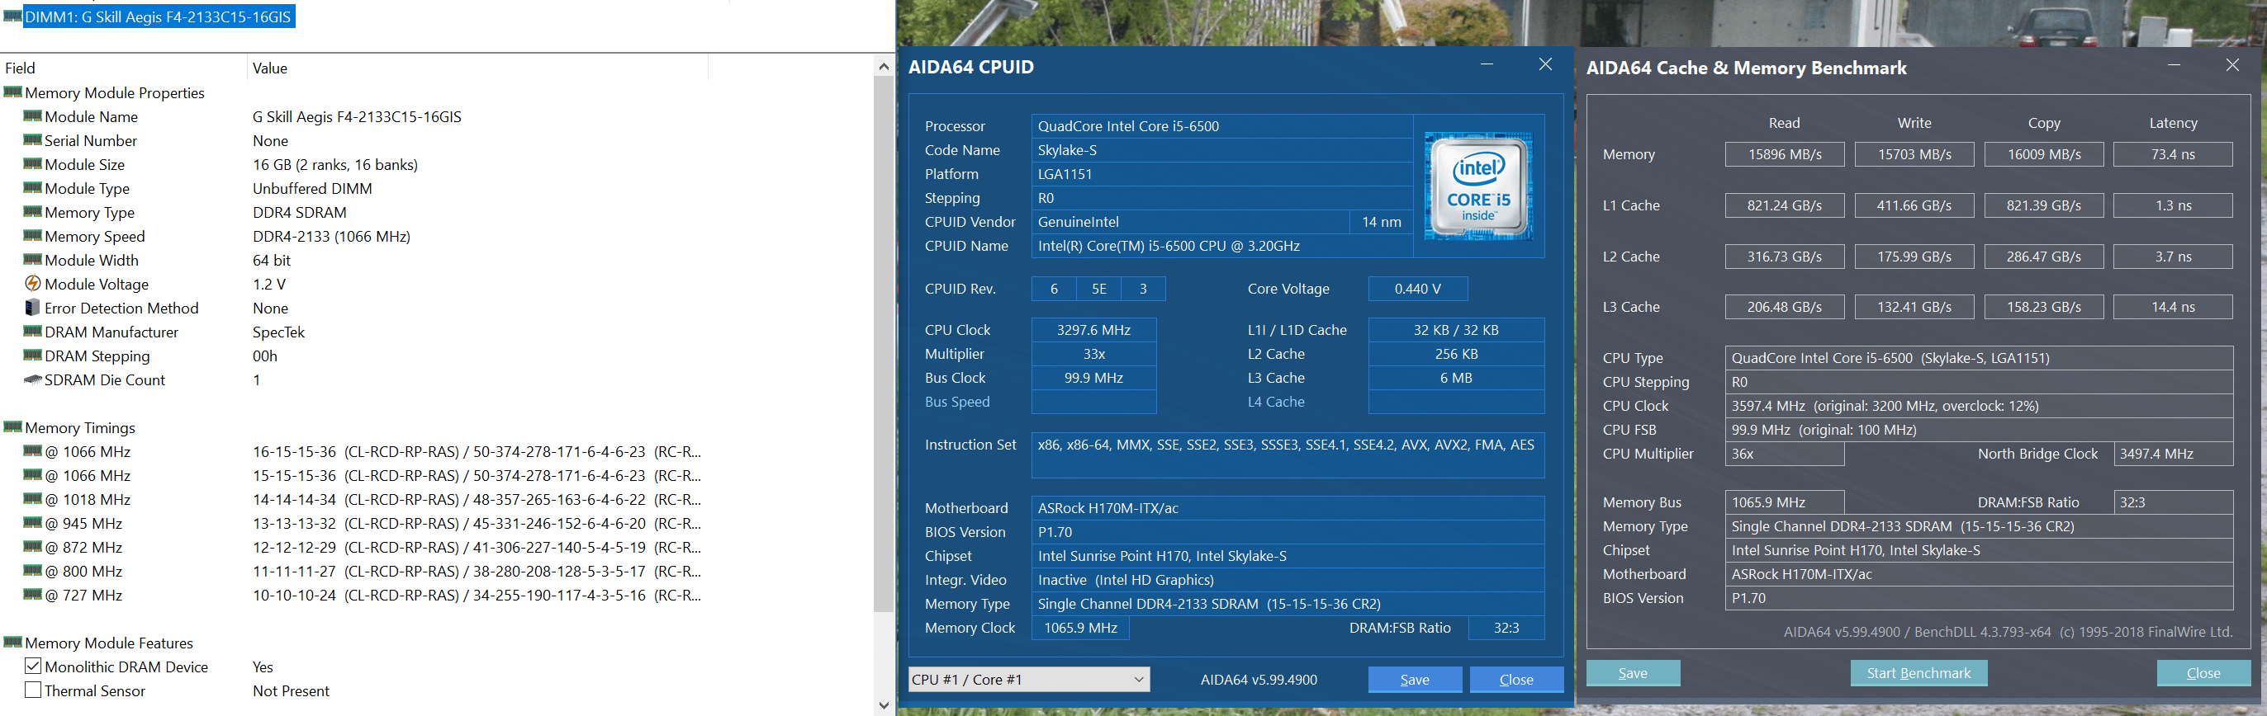This screenshot has height=716, width=2267.
Task: Toggle the Thermal Sensor checkbox
Action: [x=32, y=690]
